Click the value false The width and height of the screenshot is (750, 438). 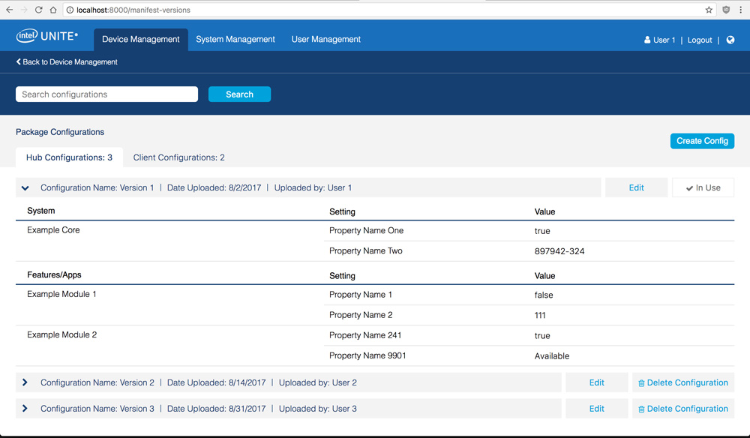[544, 295]
